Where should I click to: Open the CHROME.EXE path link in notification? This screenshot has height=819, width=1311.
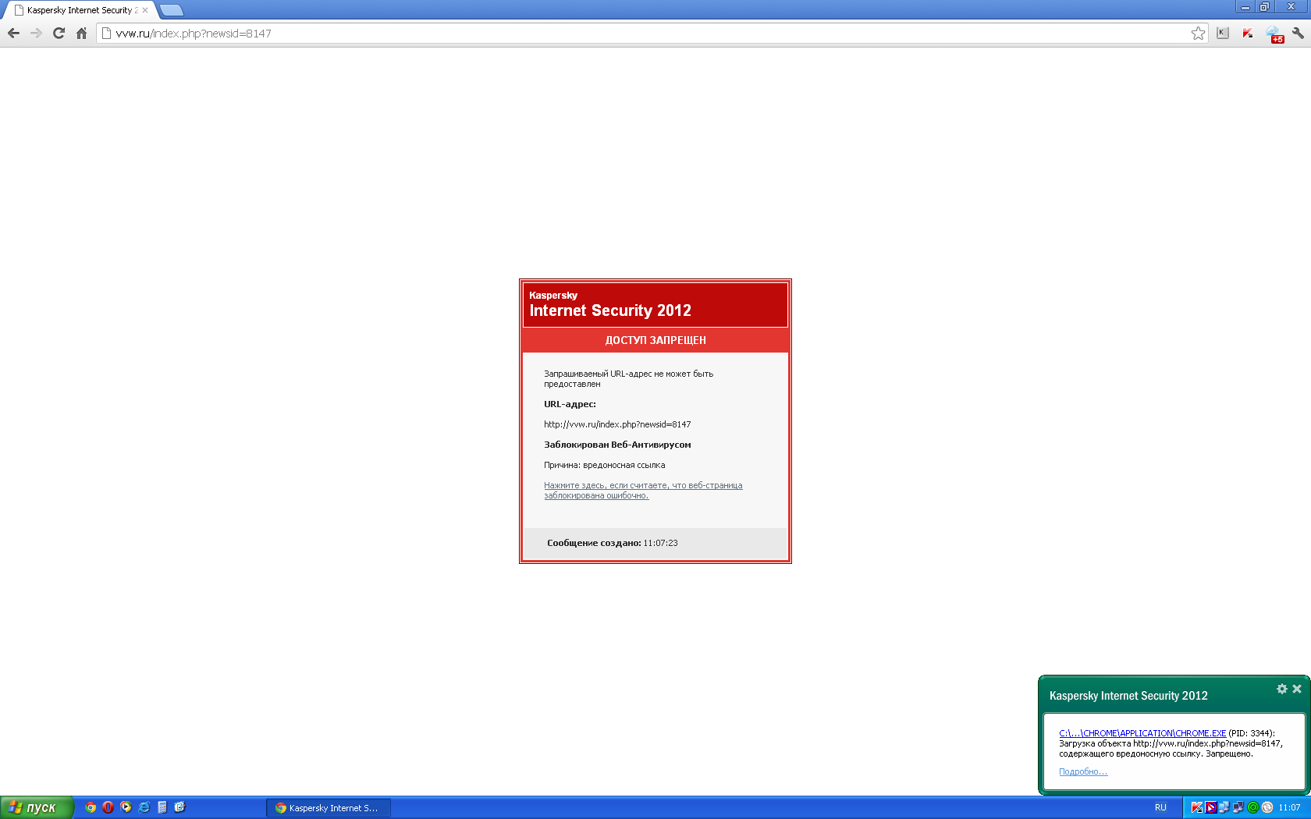tap(1142, 733)
